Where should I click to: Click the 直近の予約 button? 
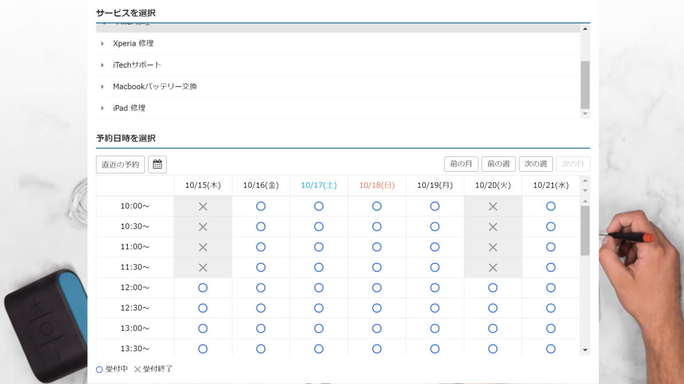pyautogui.click(x=120, y=164)
